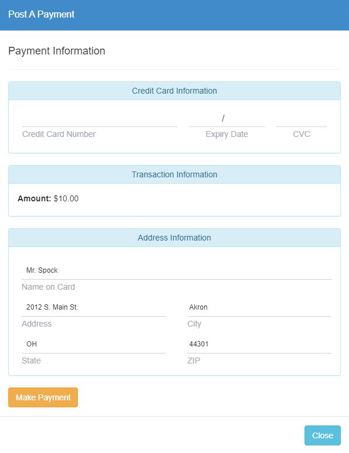Click the Name on Card label
The height and width of the screenshot is (453, 349).
48,287
